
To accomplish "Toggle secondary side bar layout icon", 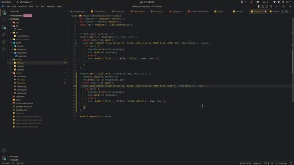I will click(267, 6).
